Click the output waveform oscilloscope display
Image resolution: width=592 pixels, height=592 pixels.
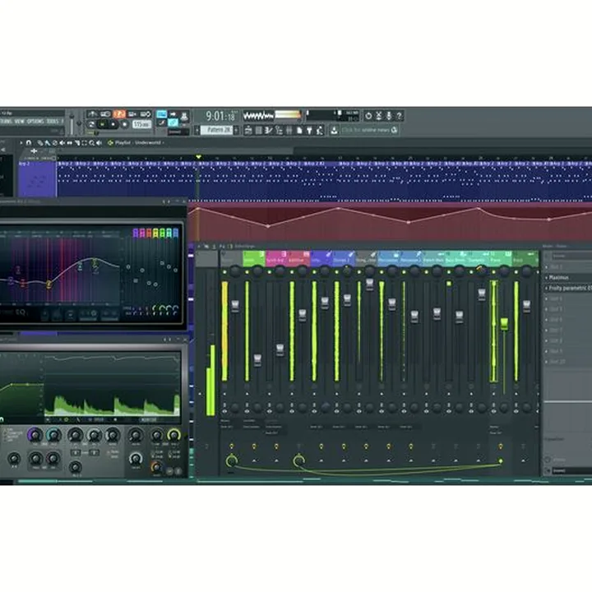259,116
